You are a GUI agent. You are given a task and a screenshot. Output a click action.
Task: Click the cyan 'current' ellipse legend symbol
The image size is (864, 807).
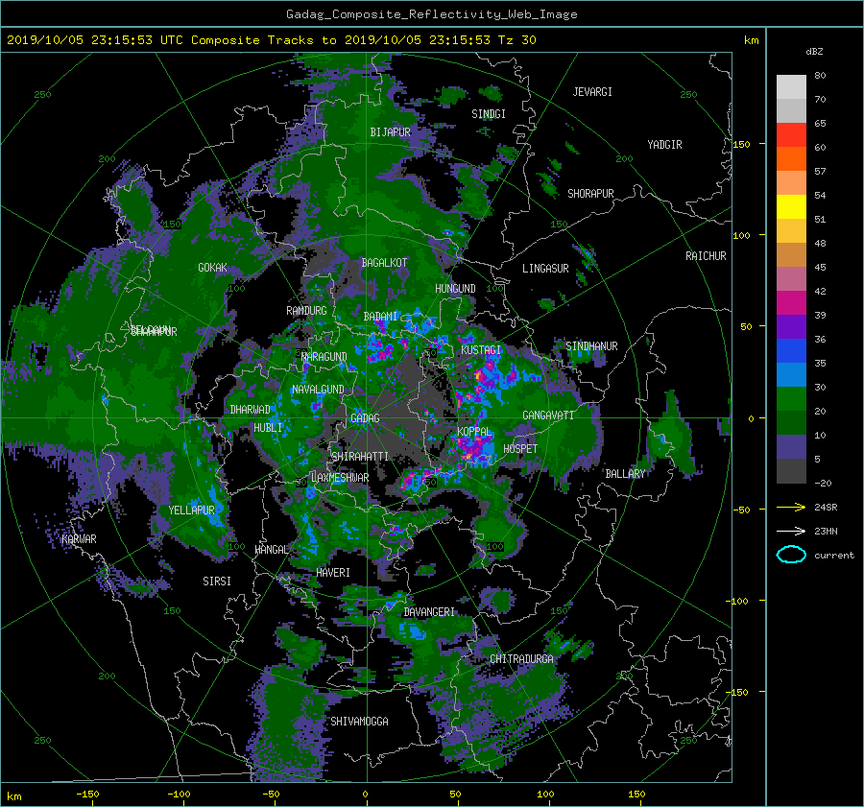tap(791, 555)
